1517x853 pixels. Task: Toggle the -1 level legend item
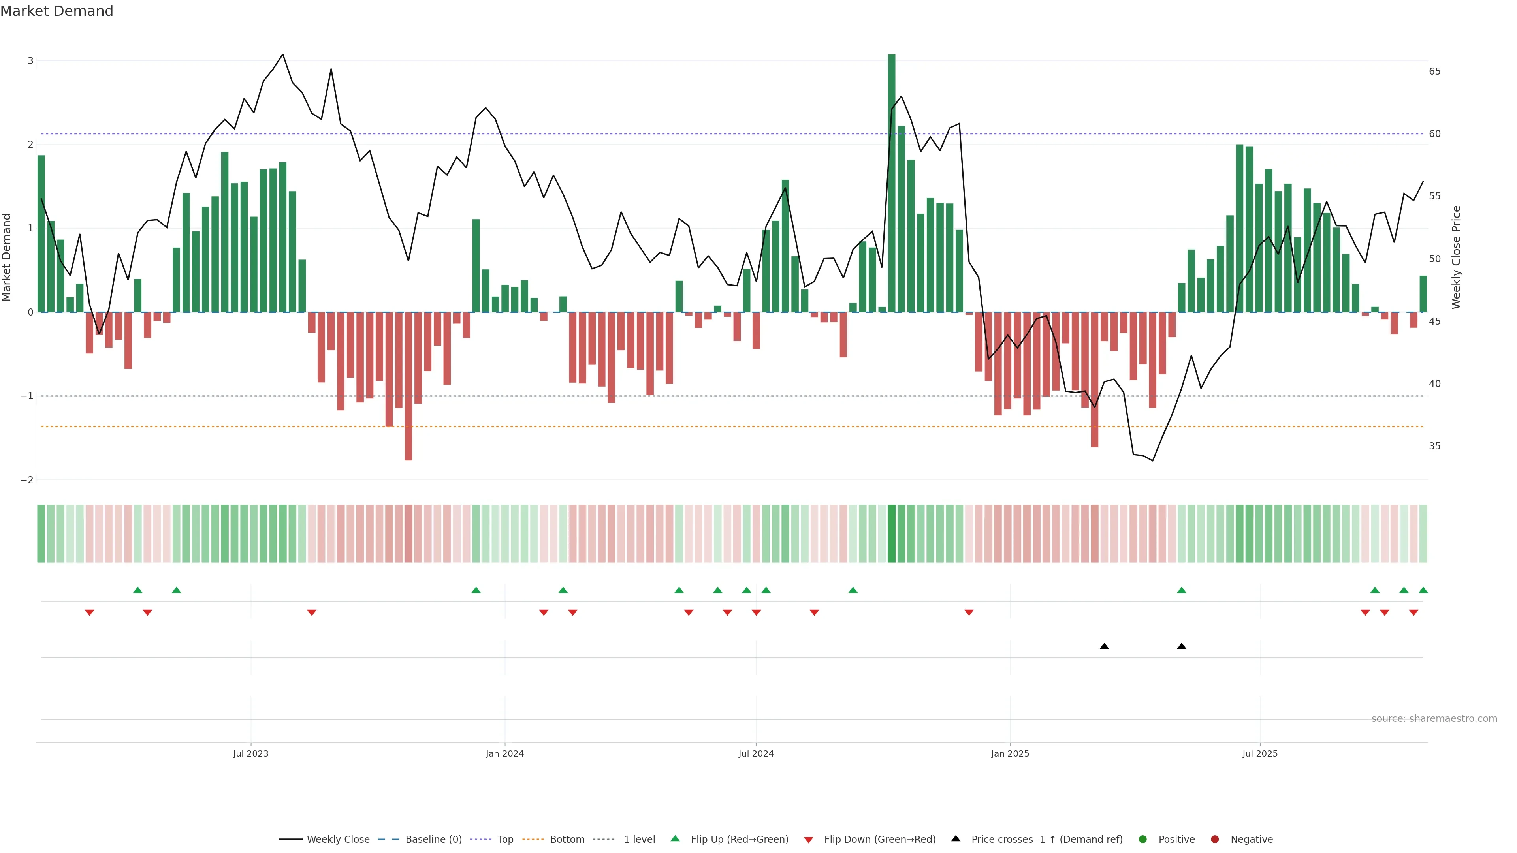(637, 840)
